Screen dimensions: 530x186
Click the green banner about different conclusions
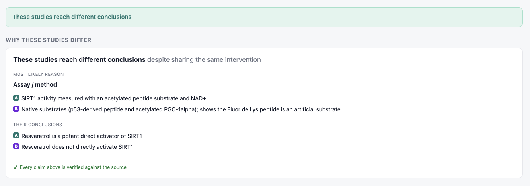(x=264, y=17)
